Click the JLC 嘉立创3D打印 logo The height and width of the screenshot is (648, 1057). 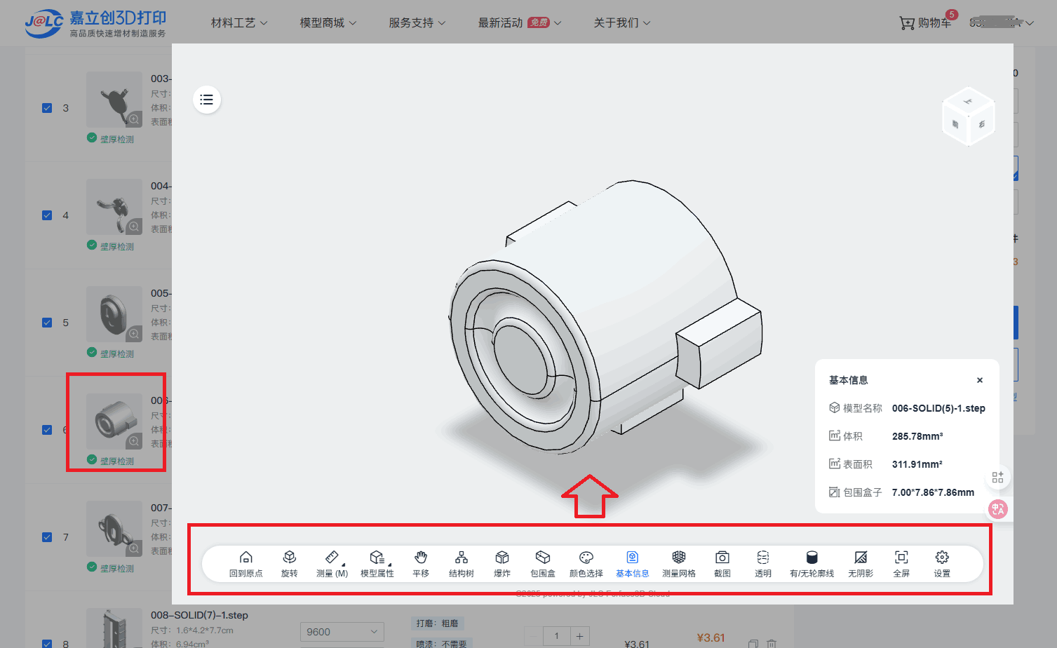[x=95, y=23]
